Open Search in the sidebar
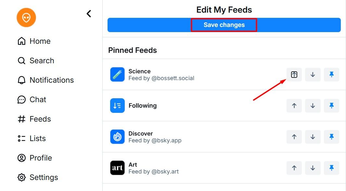Image resolution: width=346 pixels, height=191 pixels. [36, 61]
